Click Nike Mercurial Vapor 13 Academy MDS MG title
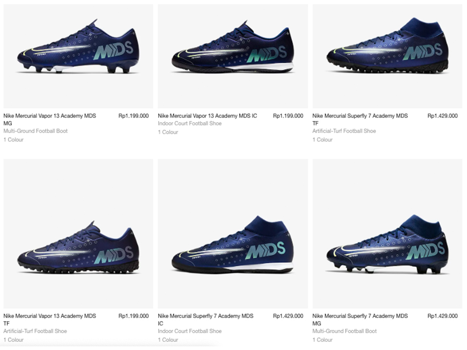Image resolution: width=467 pixels, height=350 pixels. [50, 119]
